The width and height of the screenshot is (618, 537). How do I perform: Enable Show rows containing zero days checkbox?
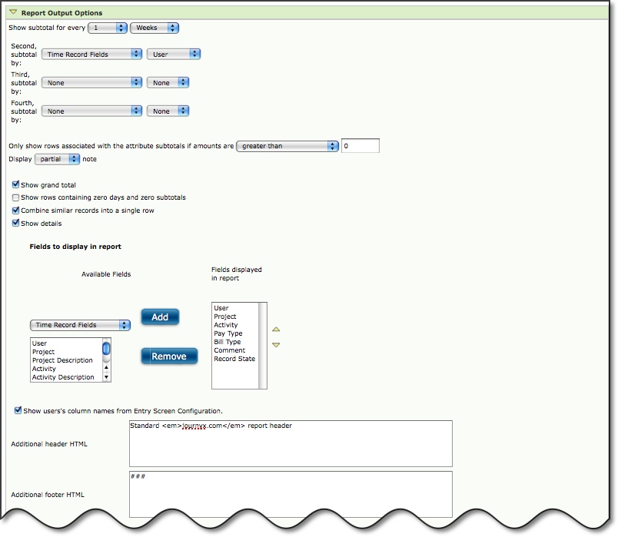pos(15,197)
